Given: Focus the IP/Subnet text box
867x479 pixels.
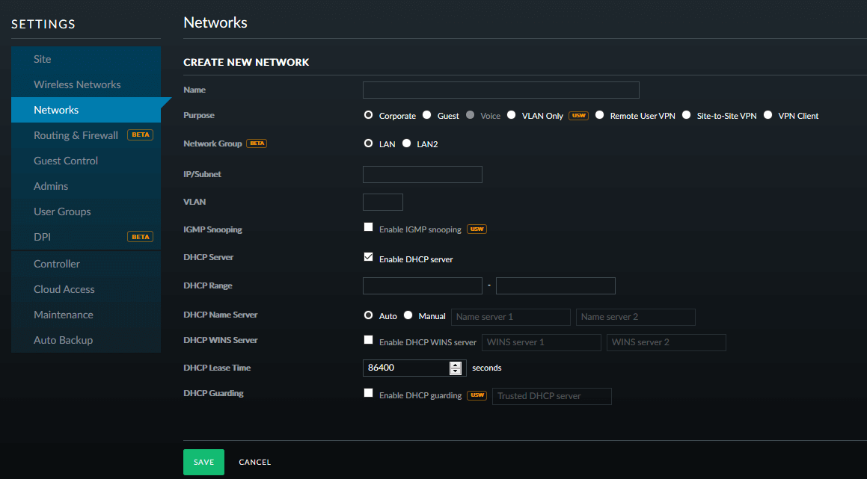Looking at the screenshot, I should coord(422,175).
